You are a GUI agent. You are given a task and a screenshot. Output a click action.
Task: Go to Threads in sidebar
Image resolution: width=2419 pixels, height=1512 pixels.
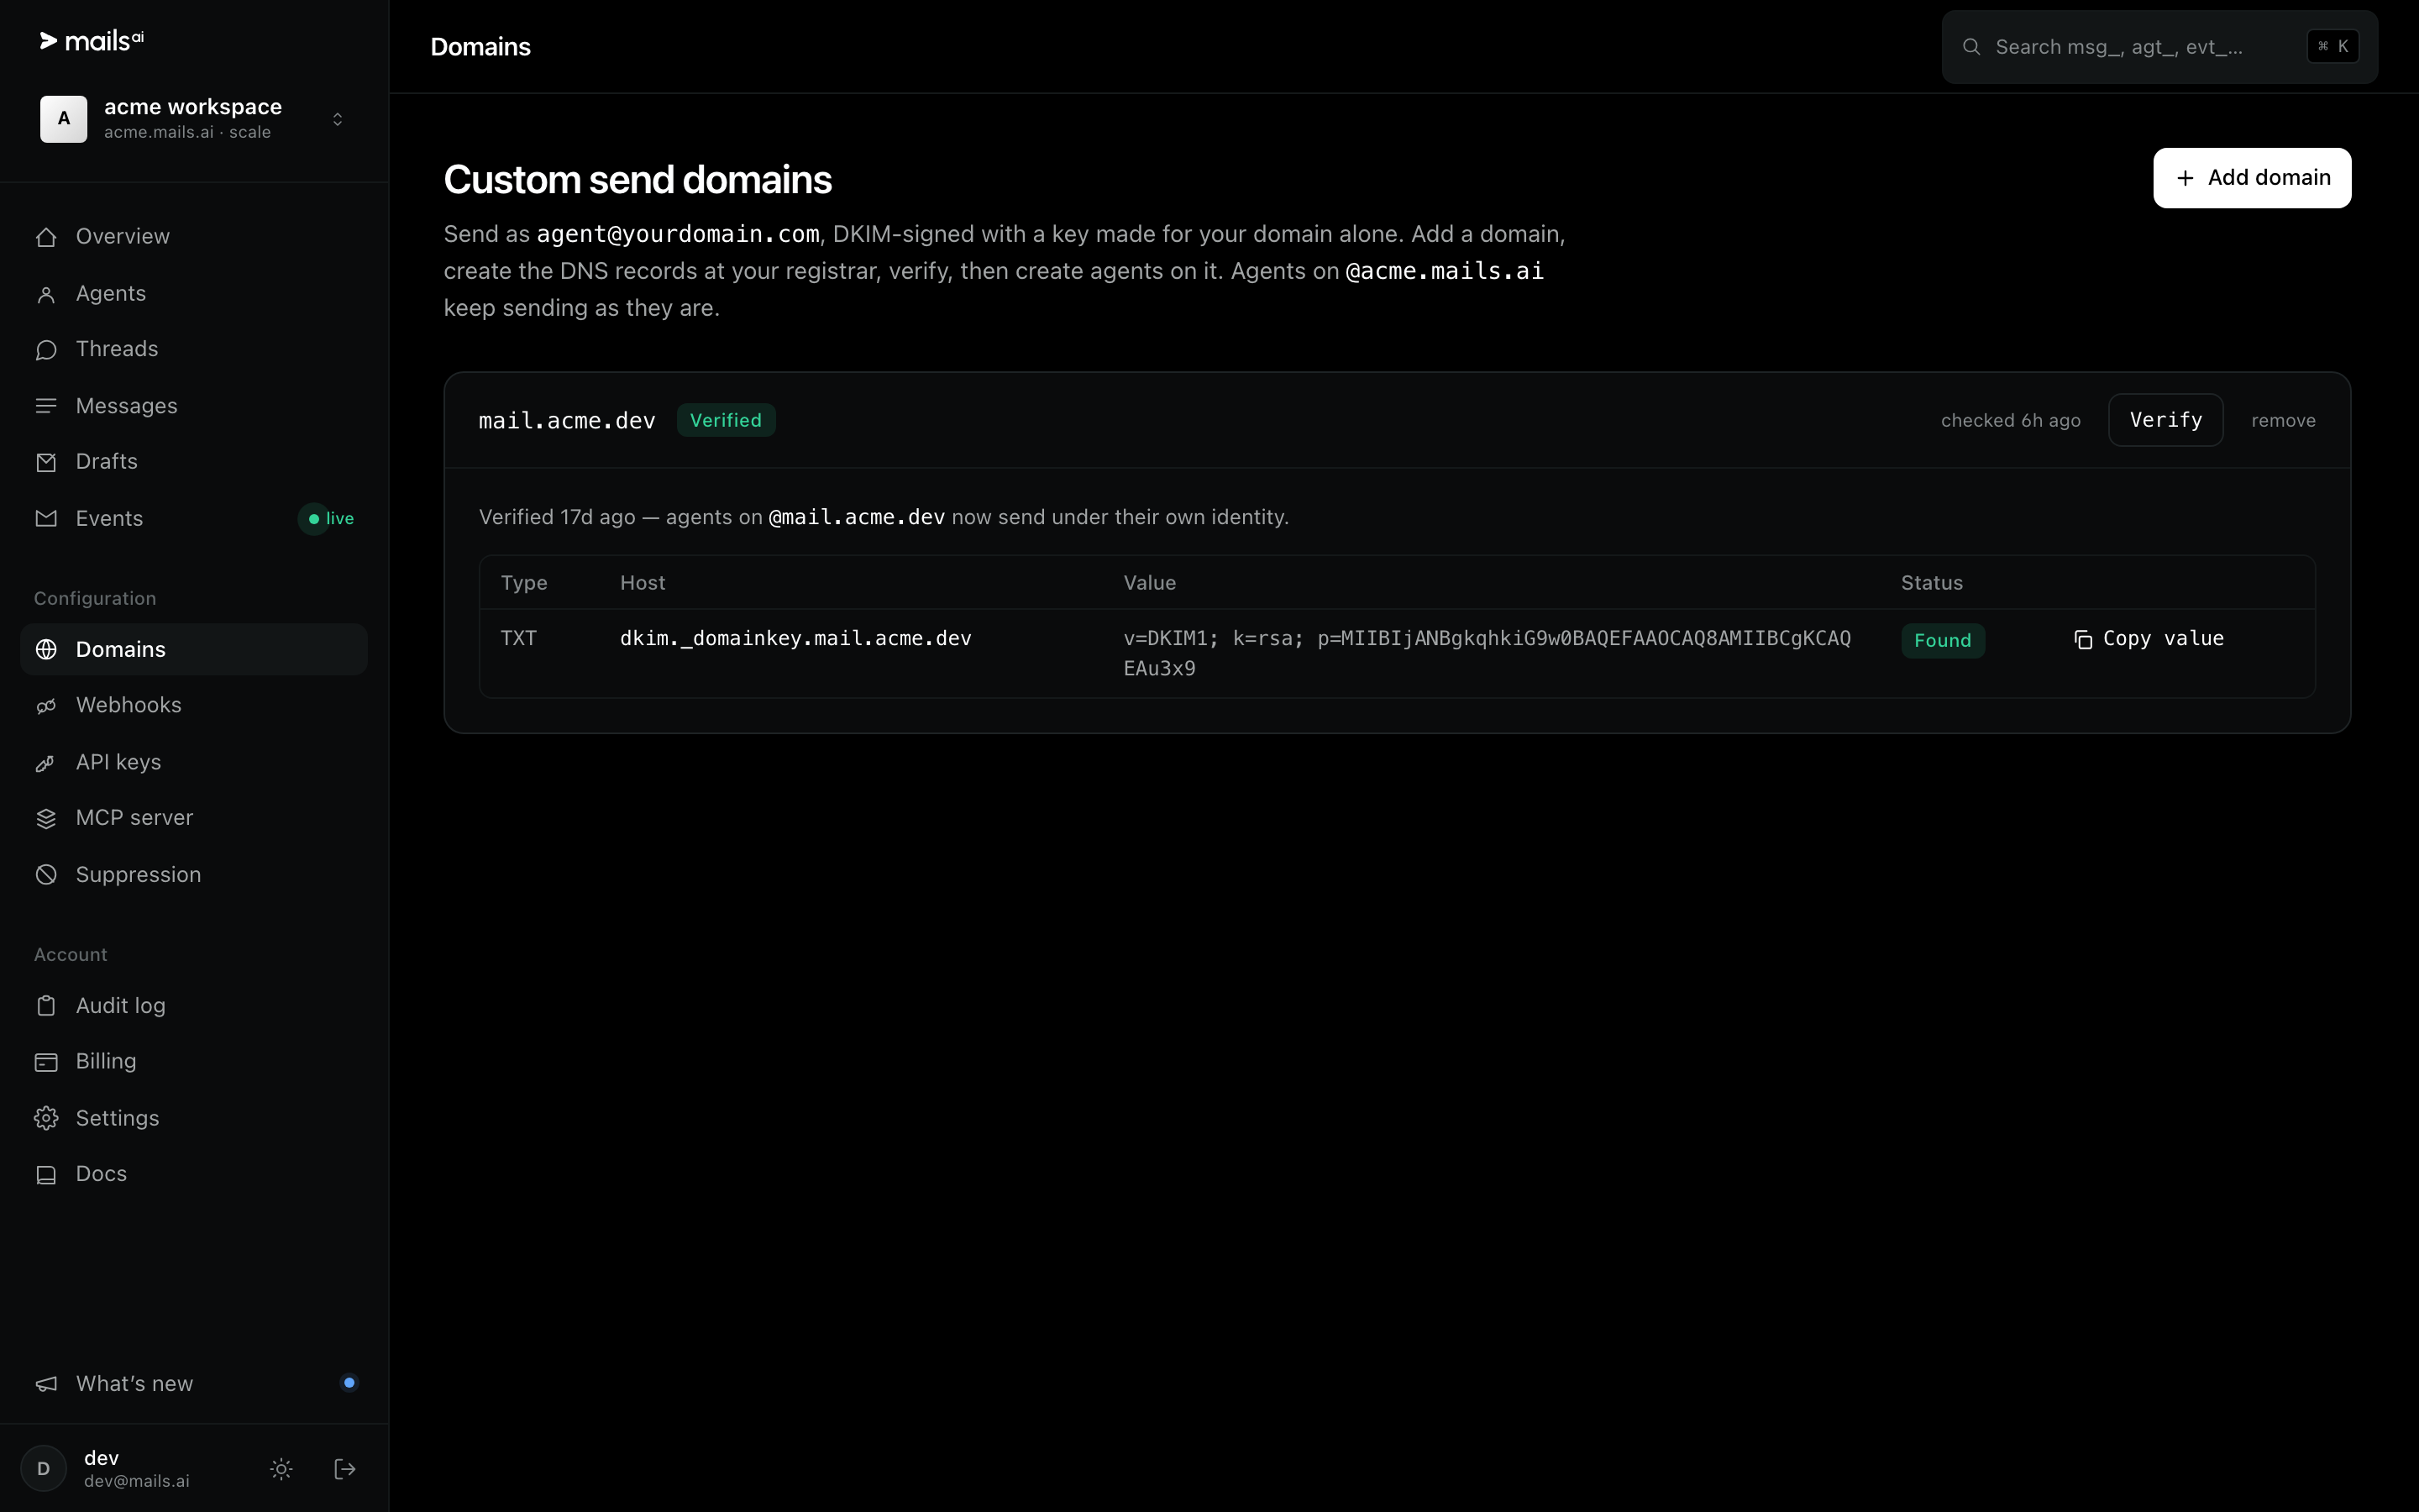(194, 350)
